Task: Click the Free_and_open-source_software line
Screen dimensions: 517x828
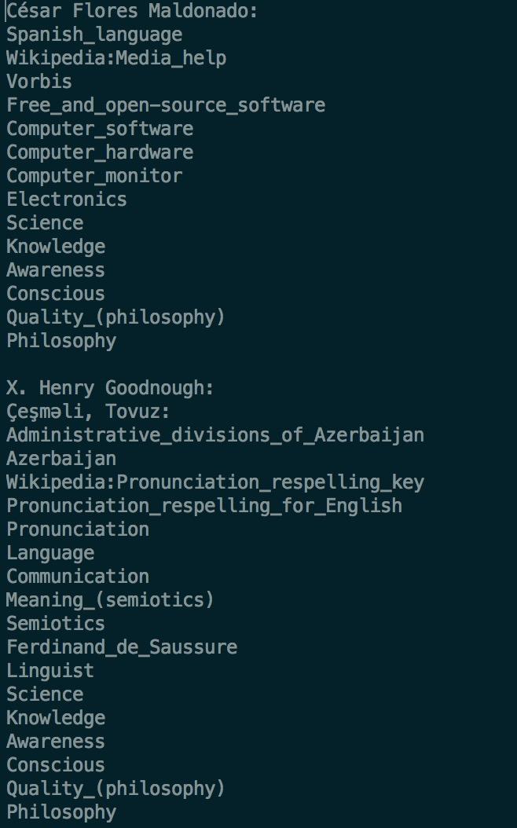Action: click(x=166, y=105)
